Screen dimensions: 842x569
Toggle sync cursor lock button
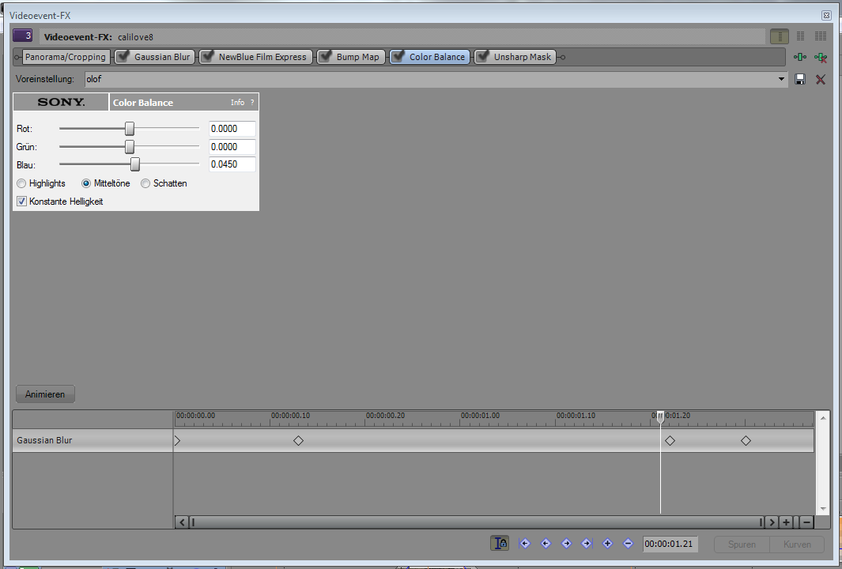point(500,544)
